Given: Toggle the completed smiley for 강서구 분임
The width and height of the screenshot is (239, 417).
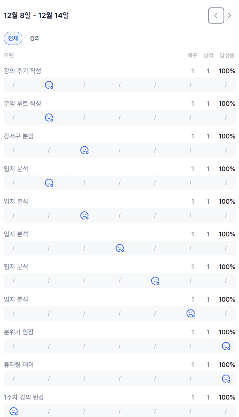Looking at the screenshot, I should (84, 150).
